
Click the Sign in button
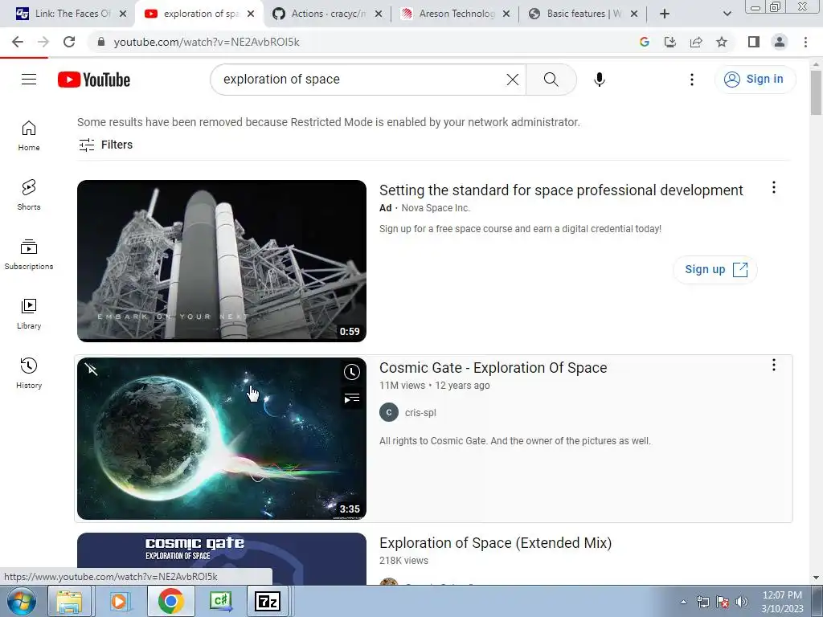pyautogui.click(x=754, y=80)
